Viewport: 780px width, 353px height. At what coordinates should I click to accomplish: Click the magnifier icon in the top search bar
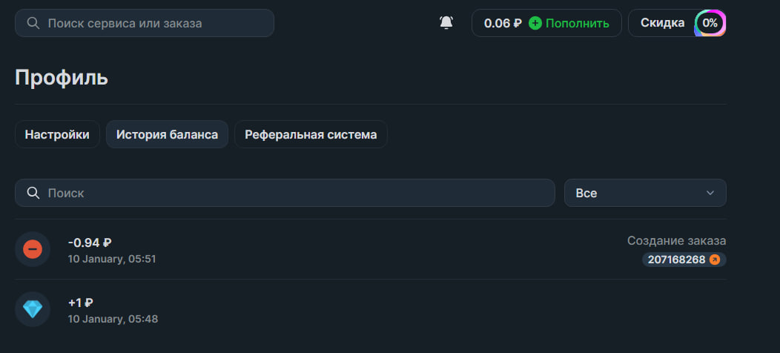coord(33,23)
